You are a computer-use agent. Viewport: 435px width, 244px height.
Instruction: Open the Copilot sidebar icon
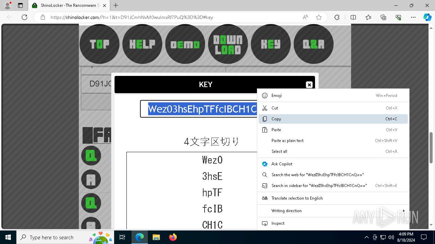click(427, 17)
